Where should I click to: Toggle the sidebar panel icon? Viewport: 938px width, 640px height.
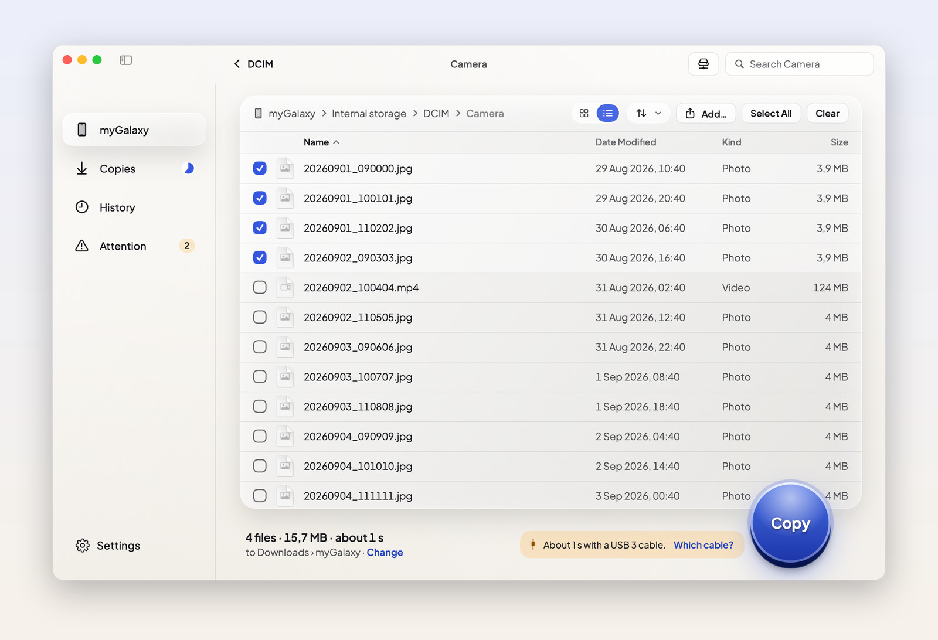pos(125,60)
